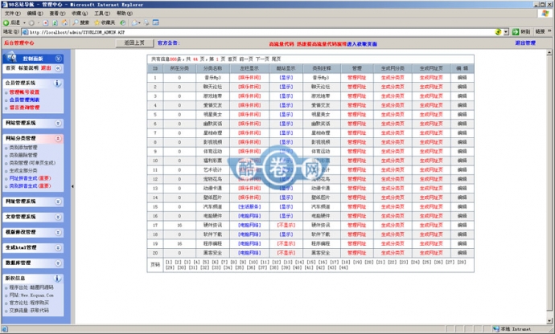Viewport: 555px width, 334px height.
Task: Go to 下一页 in table pagination
Action: click(x=262, y=59)
